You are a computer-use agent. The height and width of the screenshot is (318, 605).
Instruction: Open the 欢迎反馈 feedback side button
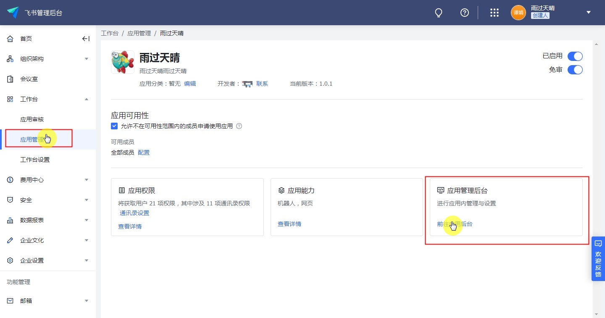(x=598, y=259)
